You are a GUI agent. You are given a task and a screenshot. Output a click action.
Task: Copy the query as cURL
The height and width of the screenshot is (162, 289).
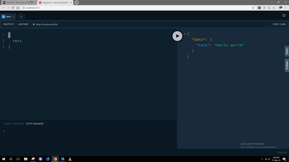pyautogui.click(x=279, y=24)
